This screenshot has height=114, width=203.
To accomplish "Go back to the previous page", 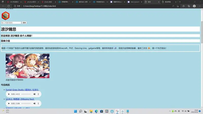I will pos(3,6).
